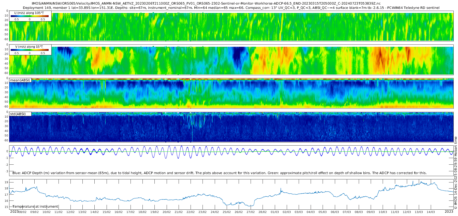Click the '2023' year label at axis start
458x216 pixels.
pos(14,212)
